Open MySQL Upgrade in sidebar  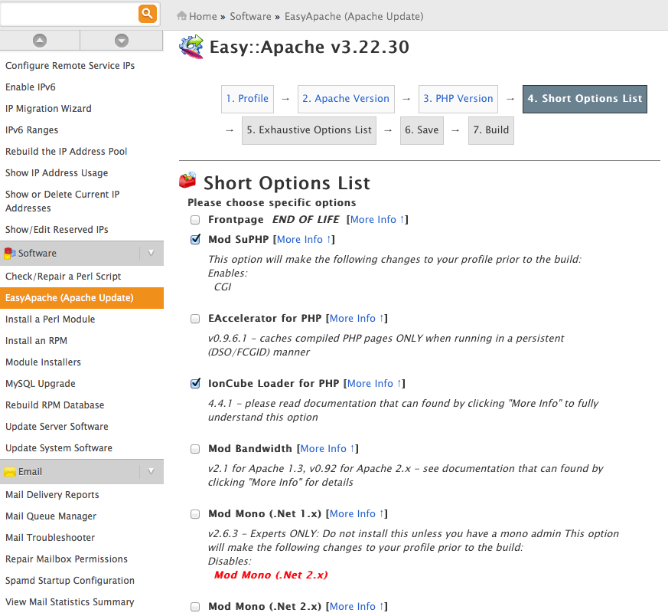click(x=41, y=384)
